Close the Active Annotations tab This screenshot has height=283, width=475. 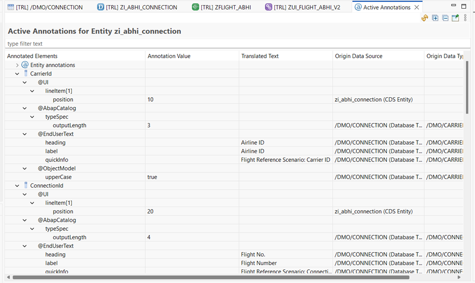point(417,7)
